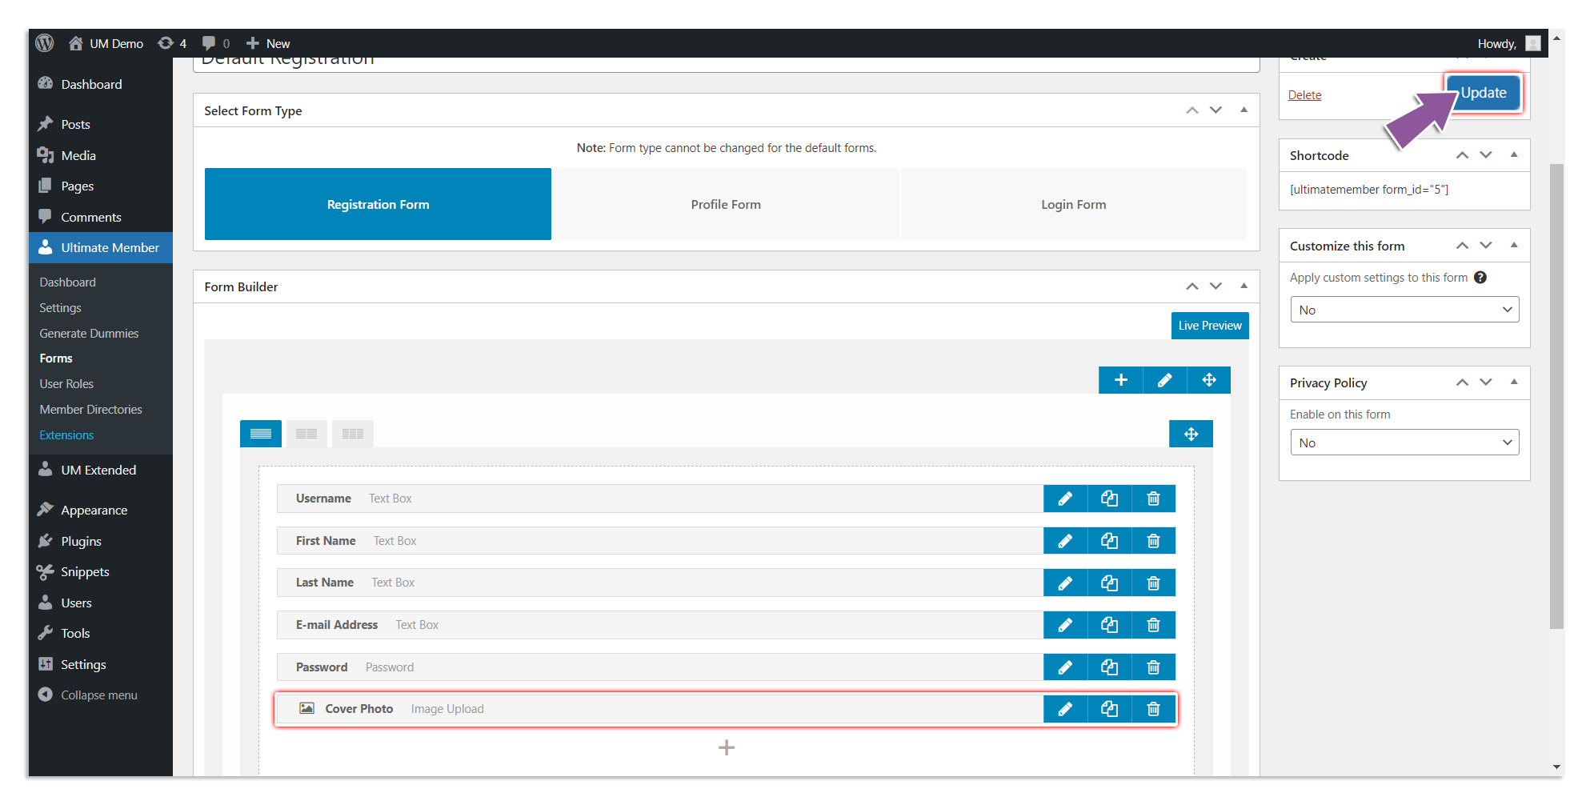Open the Live Preview
The width and height of the screenshot is (1594, 805).
coord(1210,326)
